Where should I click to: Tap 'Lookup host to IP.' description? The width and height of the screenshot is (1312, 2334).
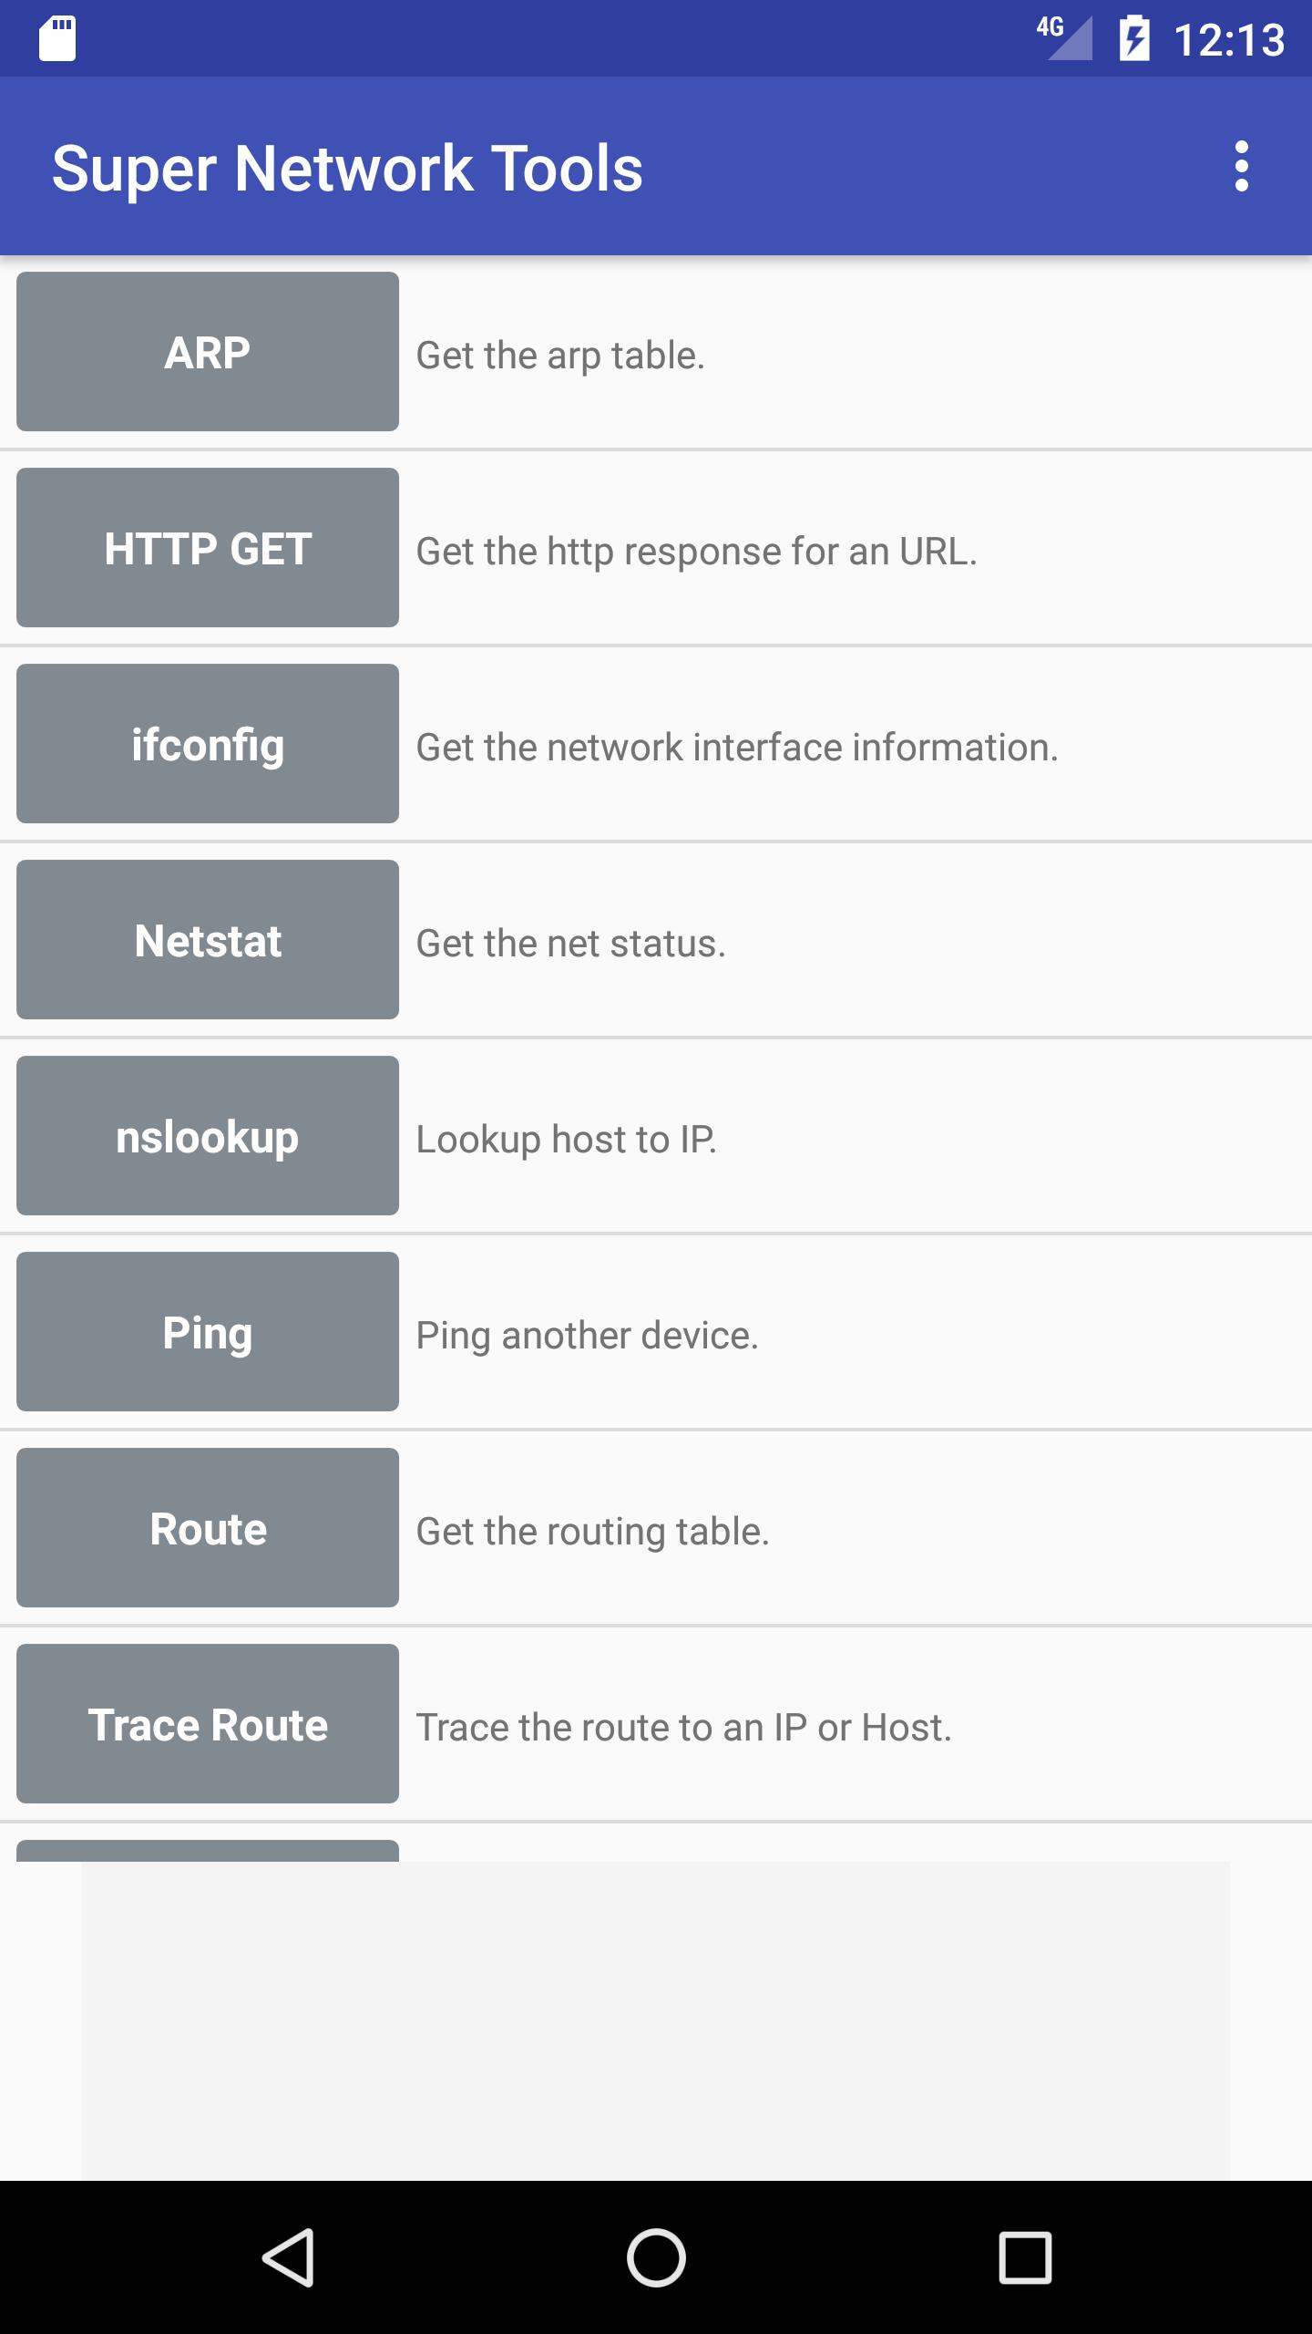565,1139
